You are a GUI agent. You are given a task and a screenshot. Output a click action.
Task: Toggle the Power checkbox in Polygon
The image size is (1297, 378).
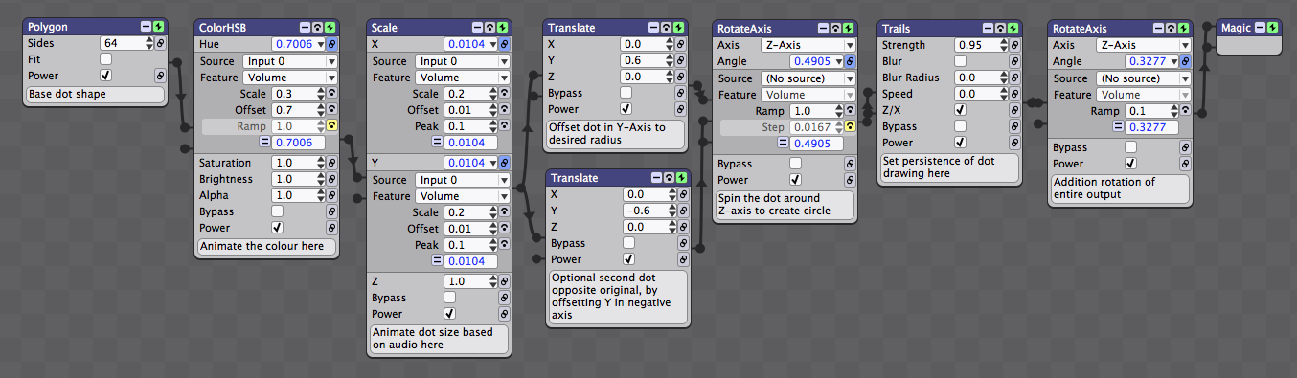105,76
